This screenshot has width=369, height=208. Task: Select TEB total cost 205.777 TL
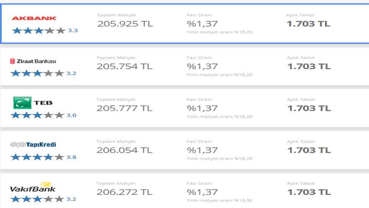125,108
